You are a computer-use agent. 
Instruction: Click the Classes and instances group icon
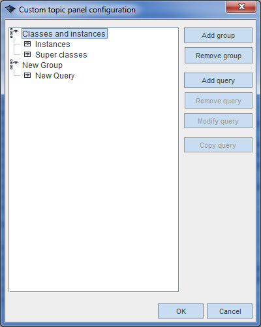click(x=14, y=33)
